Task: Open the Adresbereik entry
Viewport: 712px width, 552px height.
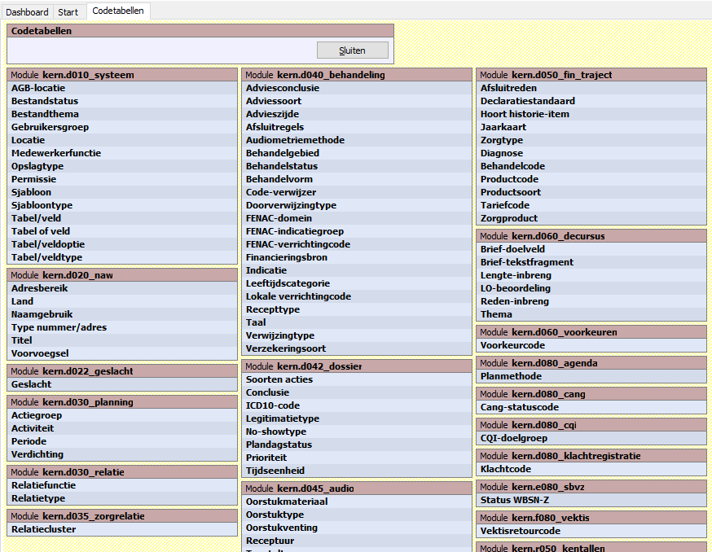Action: (x=39, y=288)
